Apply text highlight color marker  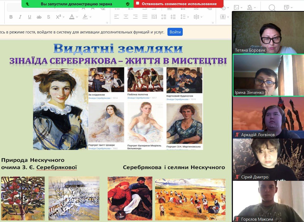tap(85, 17)
